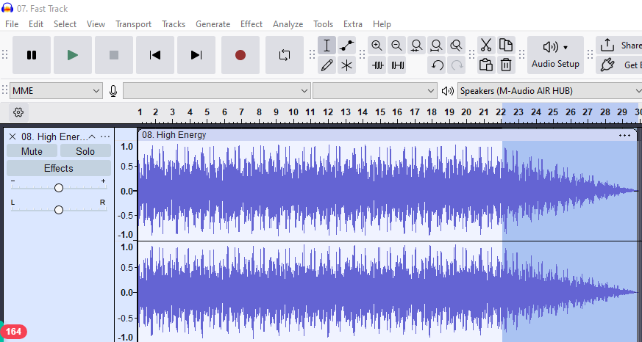Copy the selection

pos(506,46)
